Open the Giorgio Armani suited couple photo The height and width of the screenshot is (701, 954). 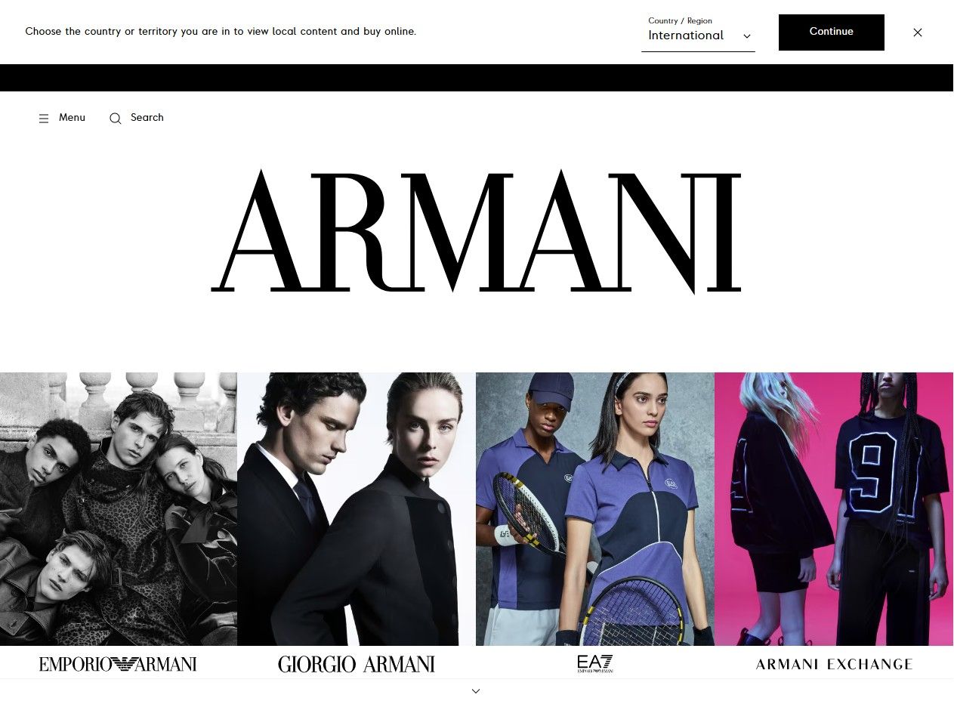[357, 509]
